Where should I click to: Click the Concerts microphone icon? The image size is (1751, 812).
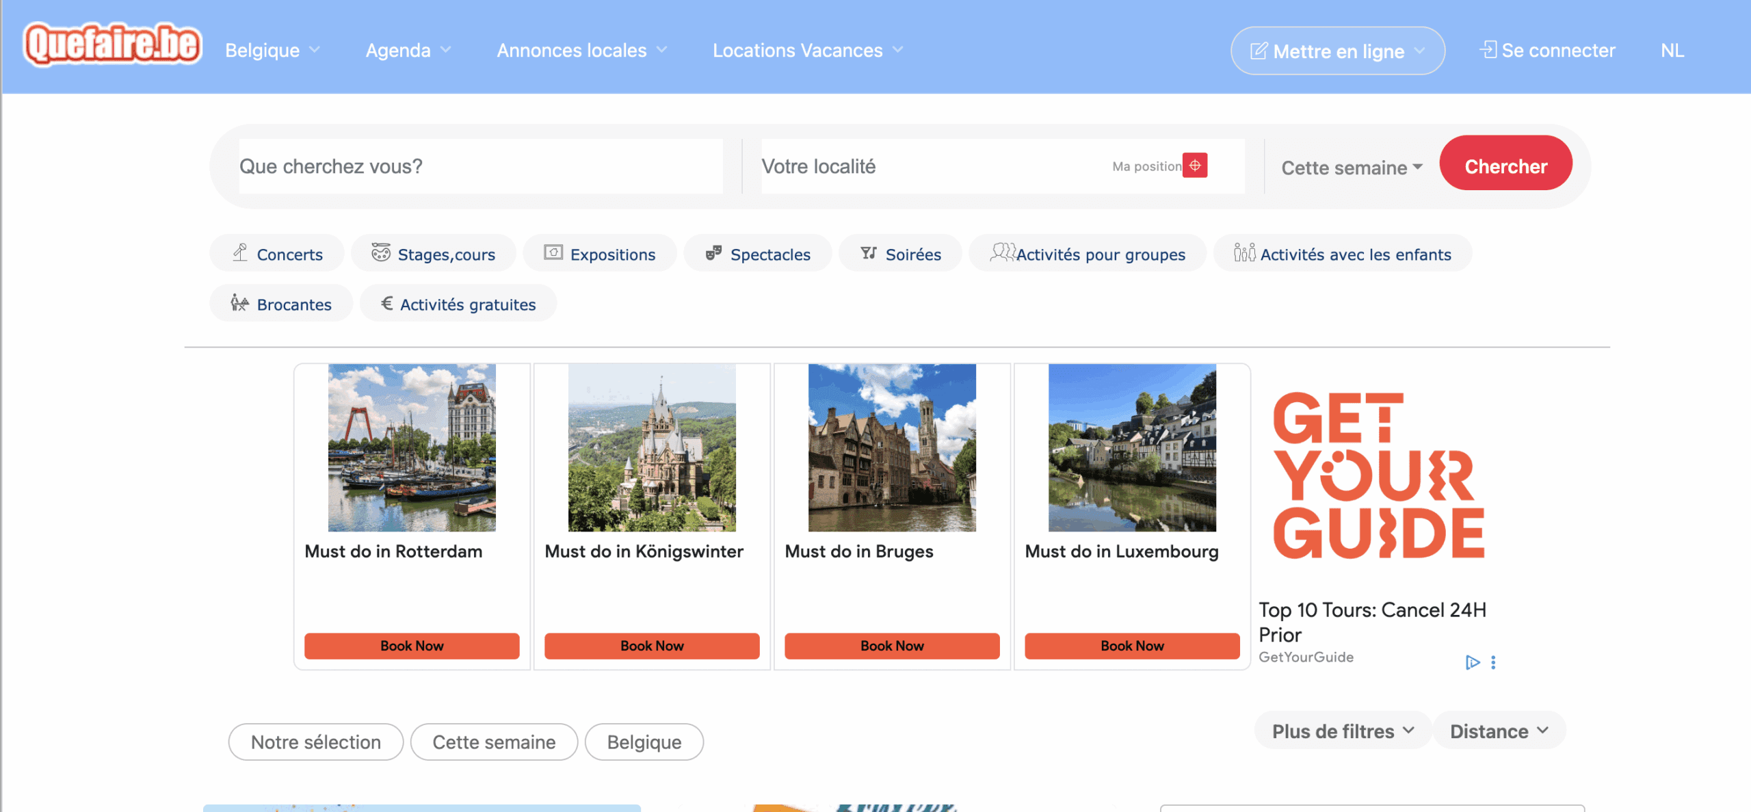pos(240,253)
